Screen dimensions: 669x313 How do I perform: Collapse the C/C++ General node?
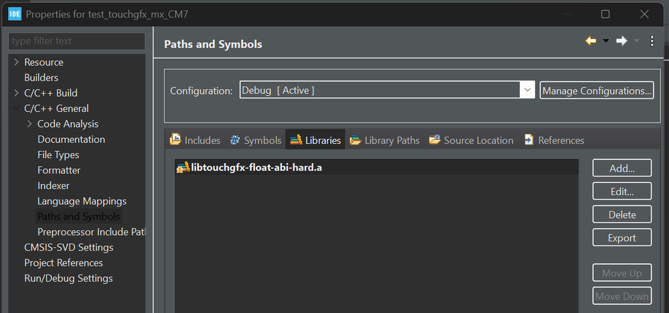click(16, 109)
